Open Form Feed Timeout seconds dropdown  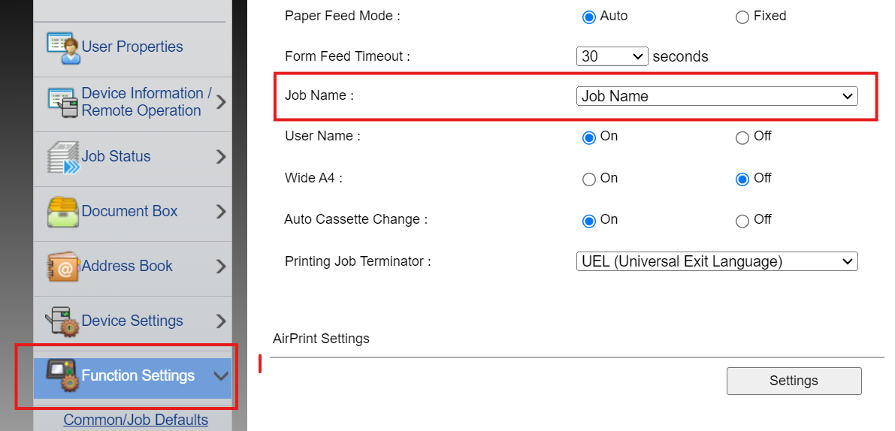612,56
